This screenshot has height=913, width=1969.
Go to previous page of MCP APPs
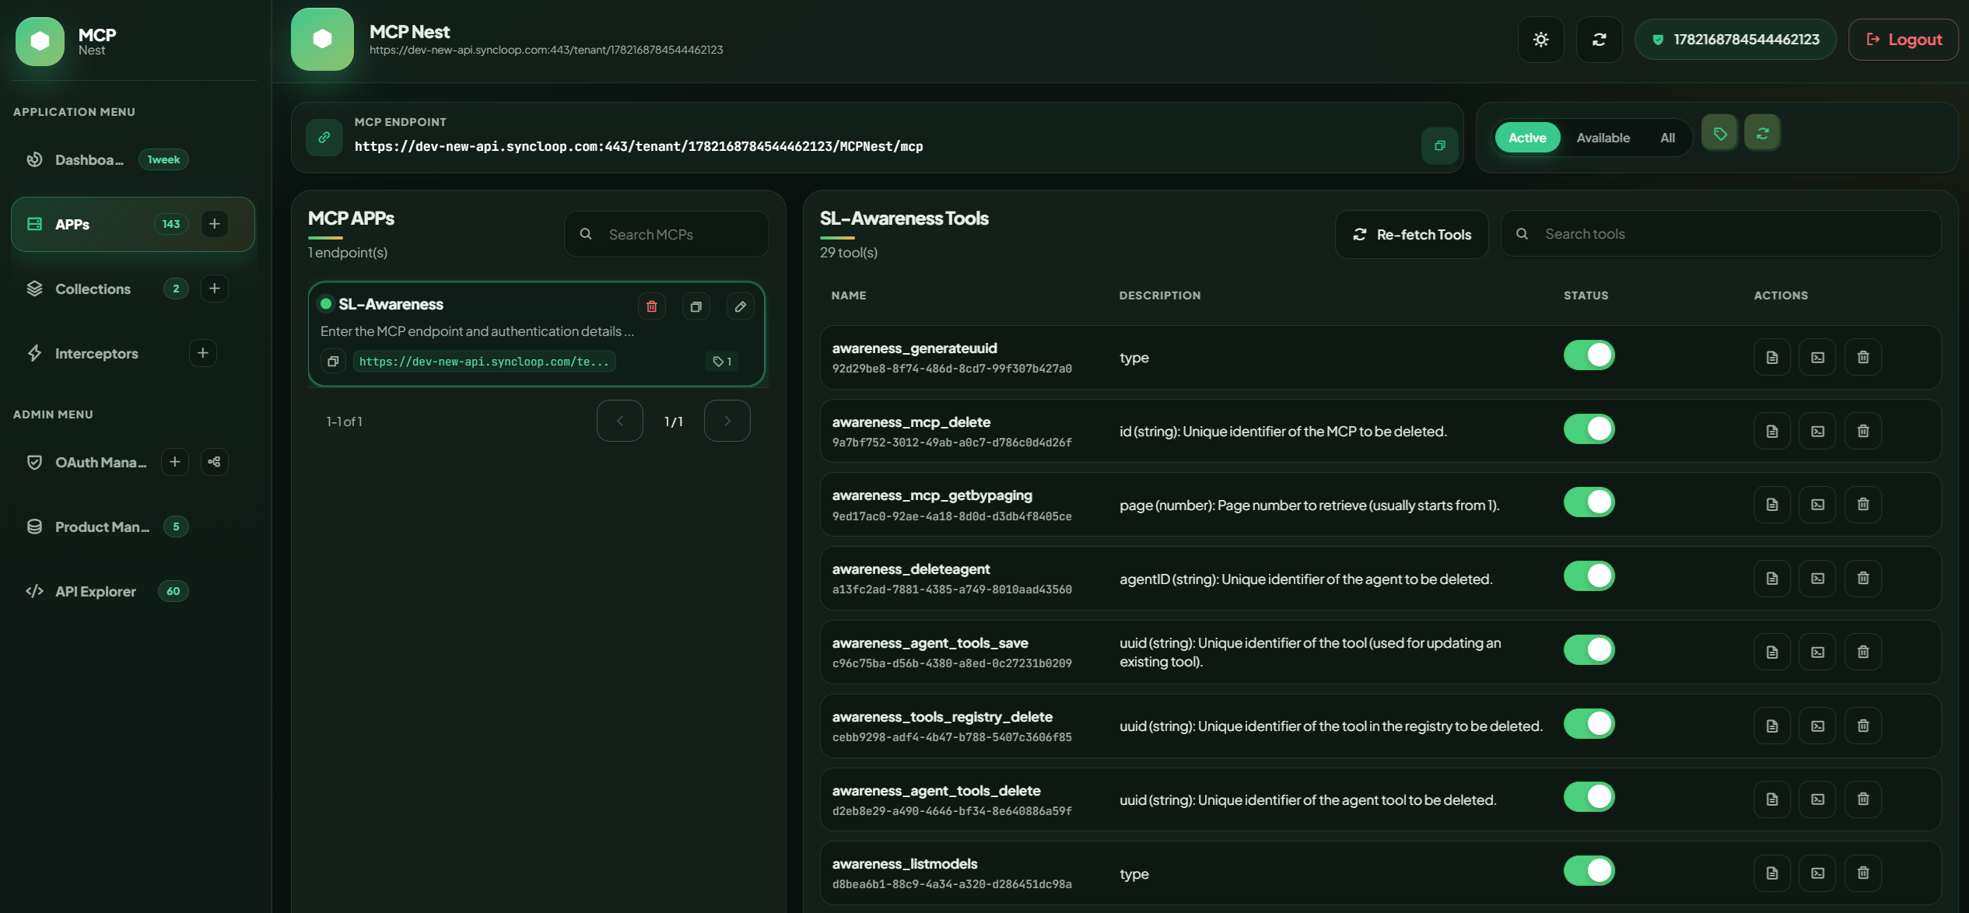tap(620, 421)
